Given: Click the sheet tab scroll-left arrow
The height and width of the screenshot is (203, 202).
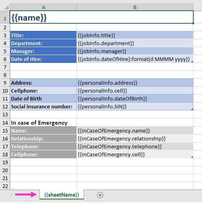Looking at the screenshot, I should [11, 195].
